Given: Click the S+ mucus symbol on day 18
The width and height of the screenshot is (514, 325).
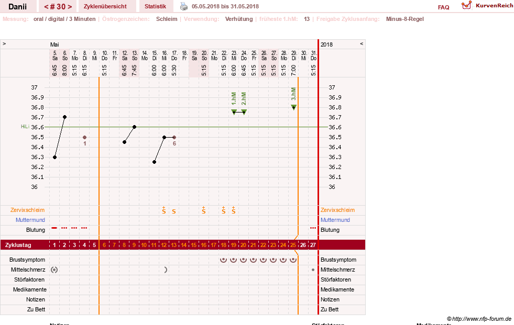Looking at the screenshot, I should [x=224, y=210].
